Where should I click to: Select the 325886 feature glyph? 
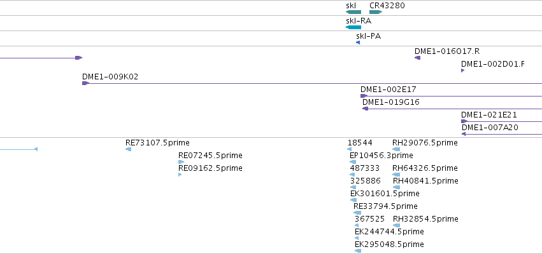[353, 187]
